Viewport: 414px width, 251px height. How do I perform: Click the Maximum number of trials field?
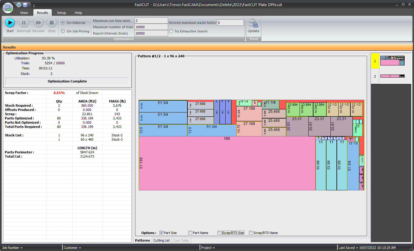(151, 27)
